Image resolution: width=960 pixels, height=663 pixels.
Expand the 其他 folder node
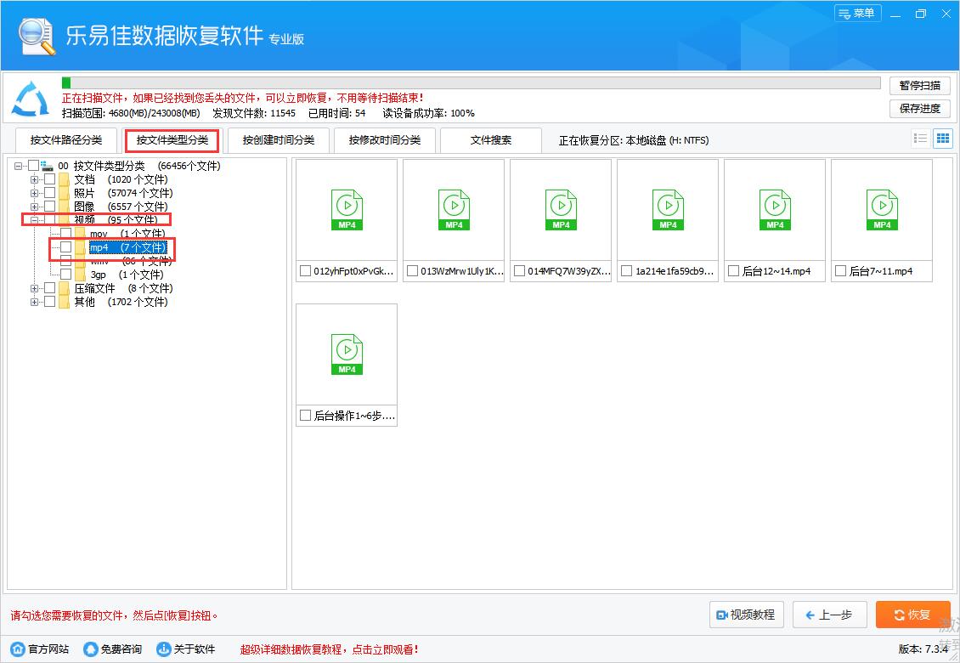[x=34, y=302]
